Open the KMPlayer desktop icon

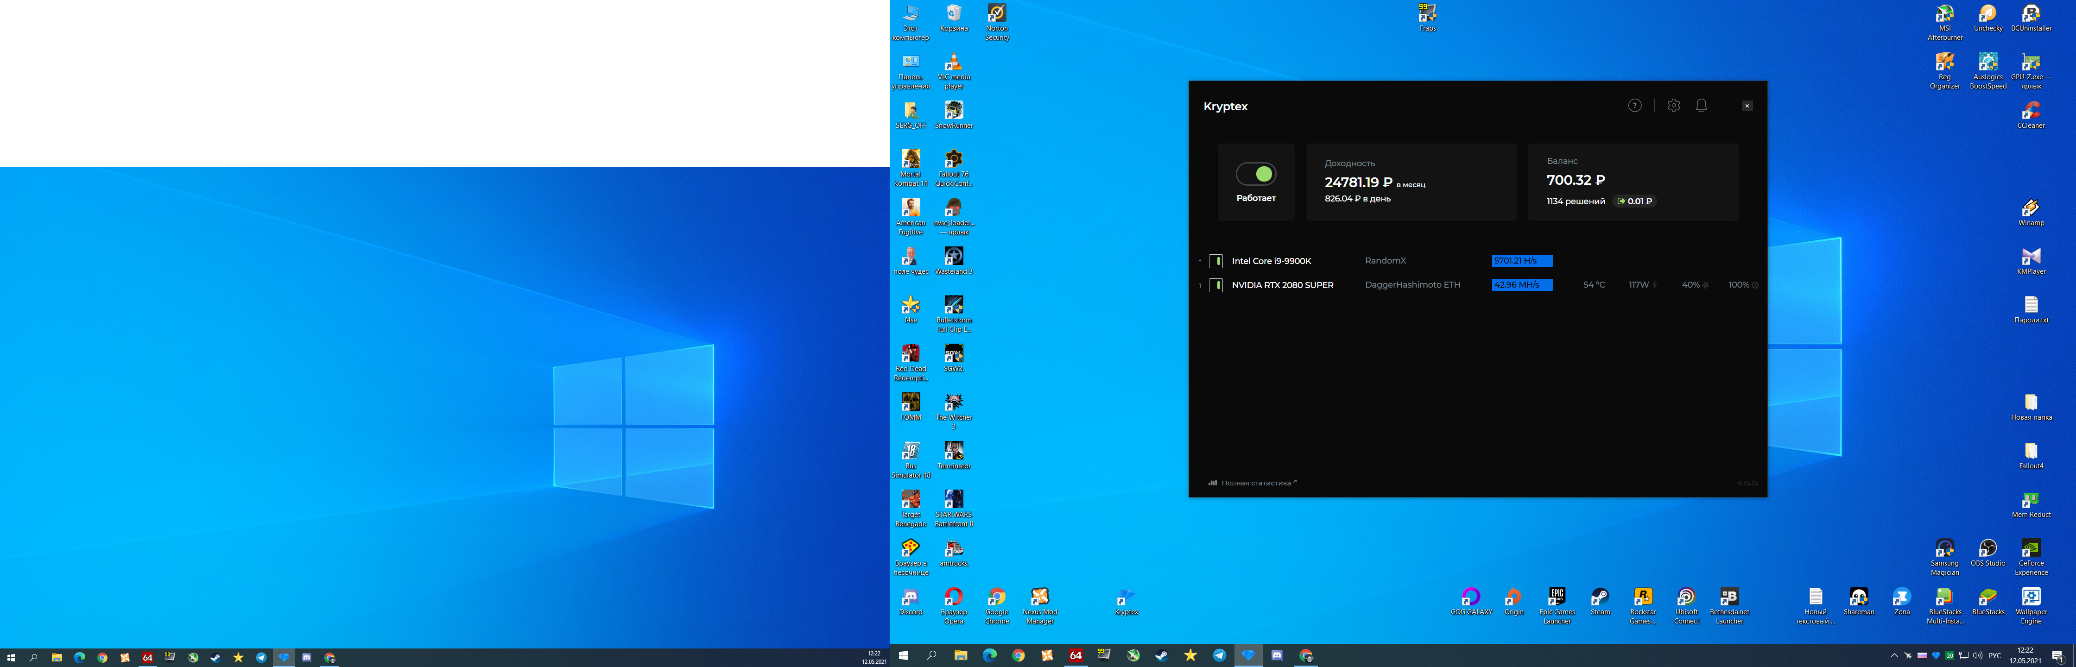2031,261
